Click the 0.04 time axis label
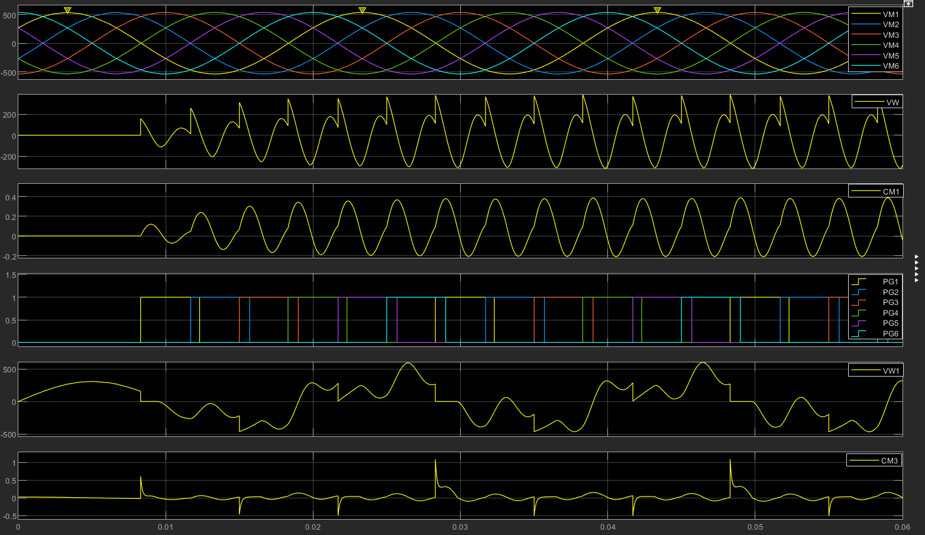The image size is (925, 535). tap(607, 527)
